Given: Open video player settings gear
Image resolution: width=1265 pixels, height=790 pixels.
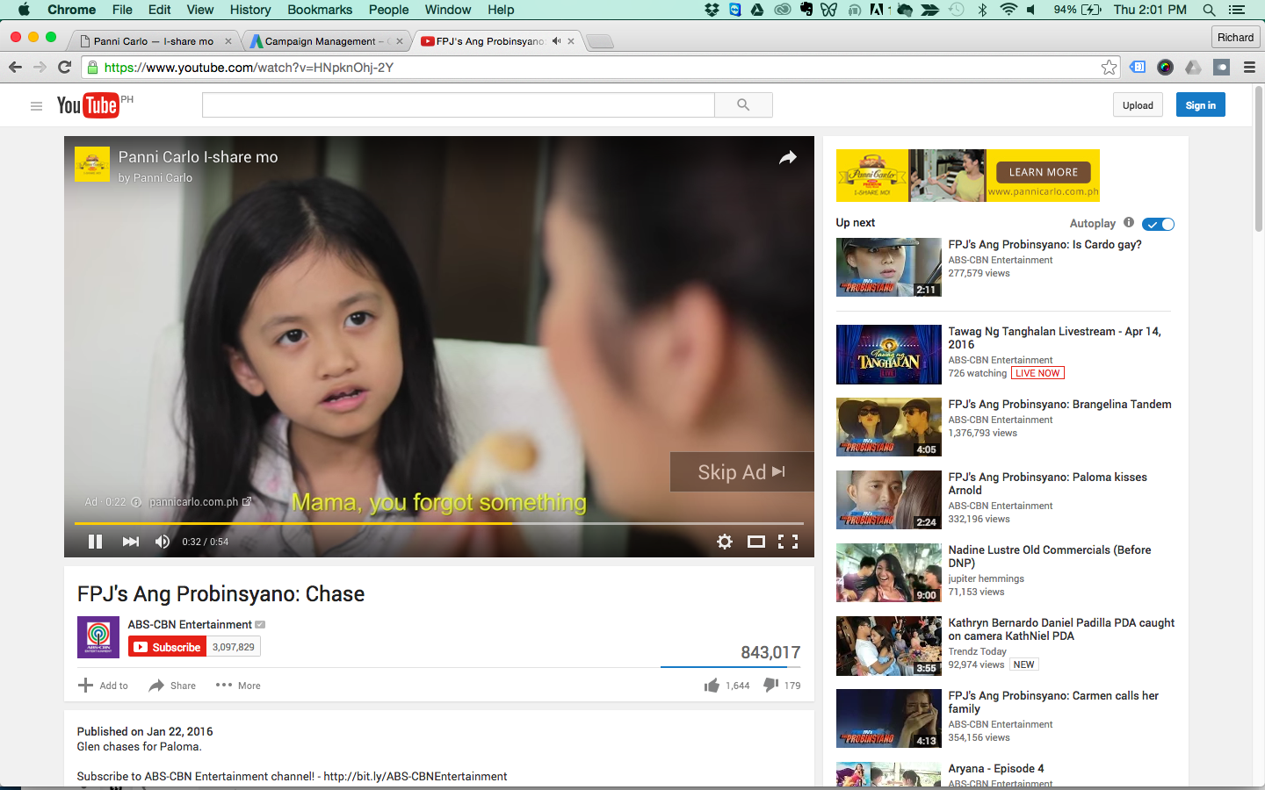Looking at the screenshot, I should tap(725, 542).
